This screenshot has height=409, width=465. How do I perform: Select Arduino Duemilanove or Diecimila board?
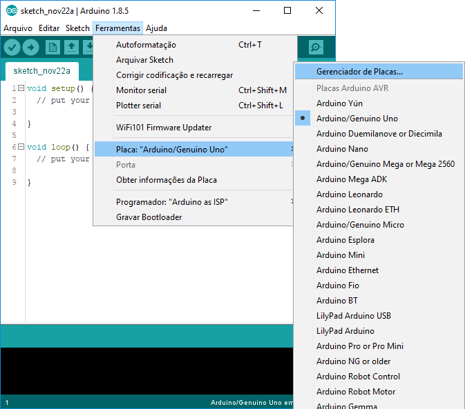[379, 134]
